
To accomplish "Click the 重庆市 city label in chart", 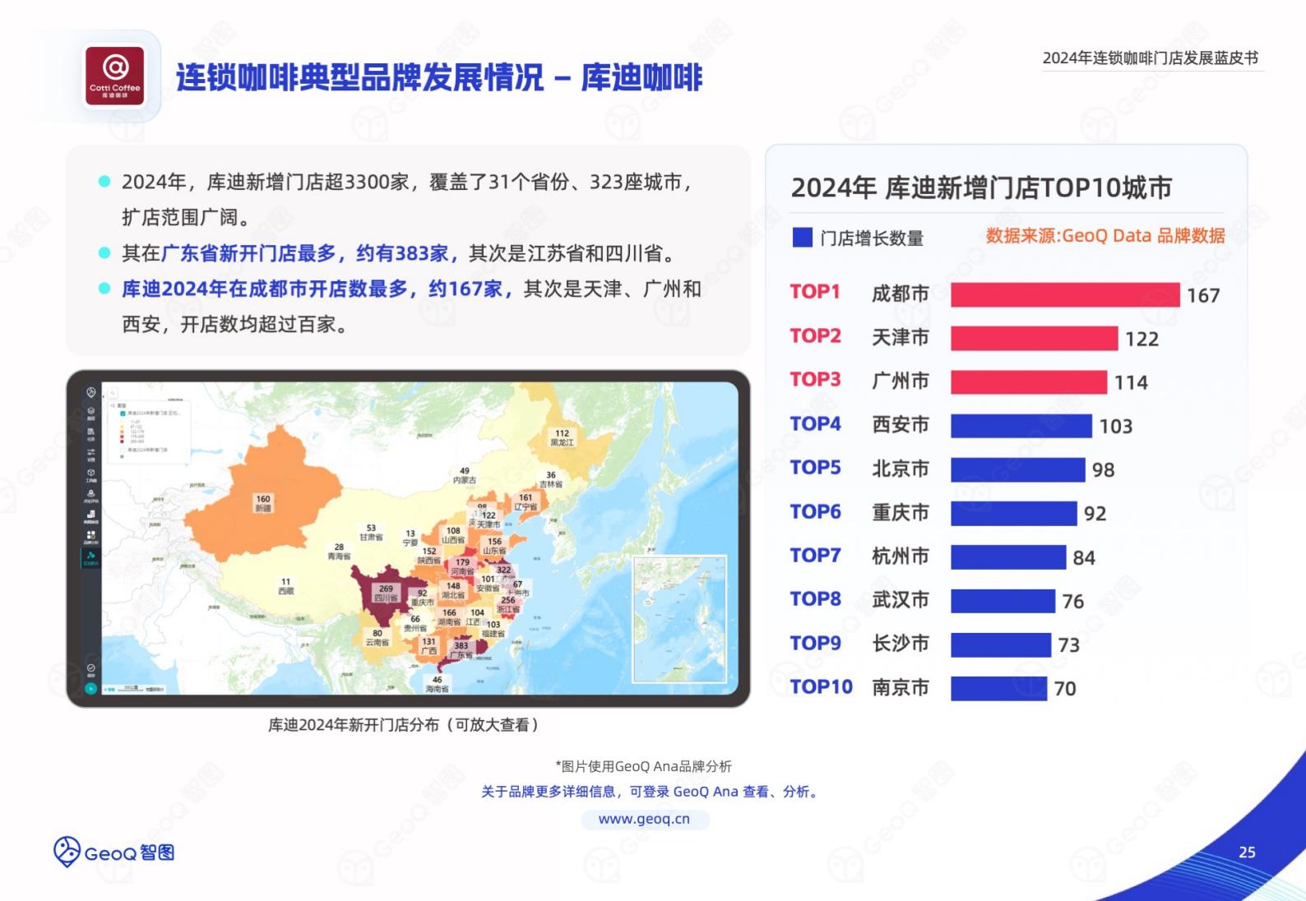I will click(x=901, y=512).
